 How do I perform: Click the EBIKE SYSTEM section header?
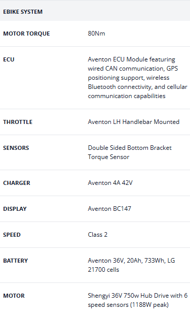(x=23, y=12)
